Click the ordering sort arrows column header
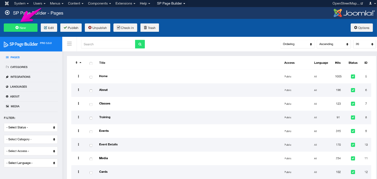The width and height of the screenshot is (377, 179). coord(78,63)
